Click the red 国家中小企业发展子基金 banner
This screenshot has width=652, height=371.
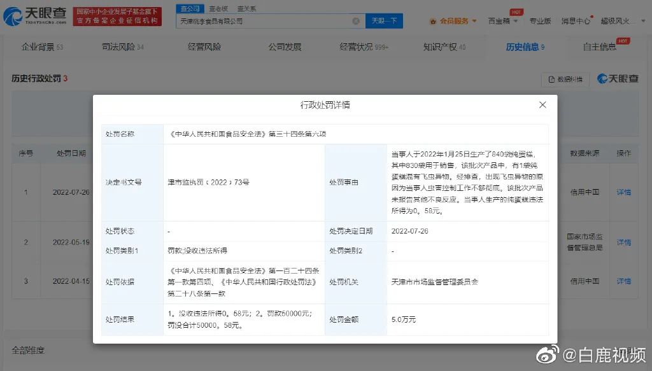pyautogui.click(x=116, y=17)
